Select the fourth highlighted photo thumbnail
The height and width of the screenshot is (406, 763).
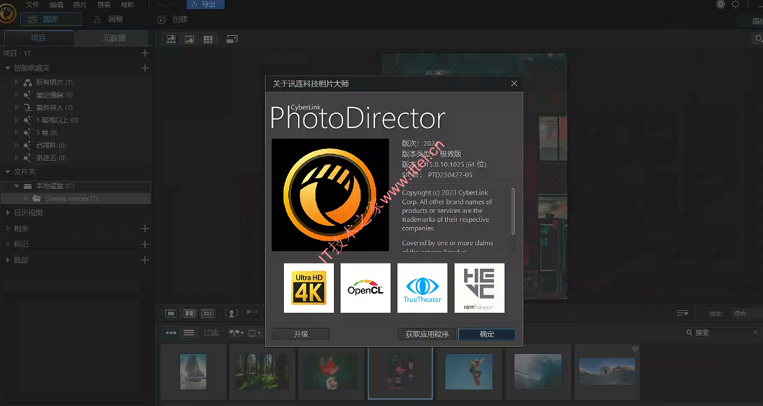point(400,372)
